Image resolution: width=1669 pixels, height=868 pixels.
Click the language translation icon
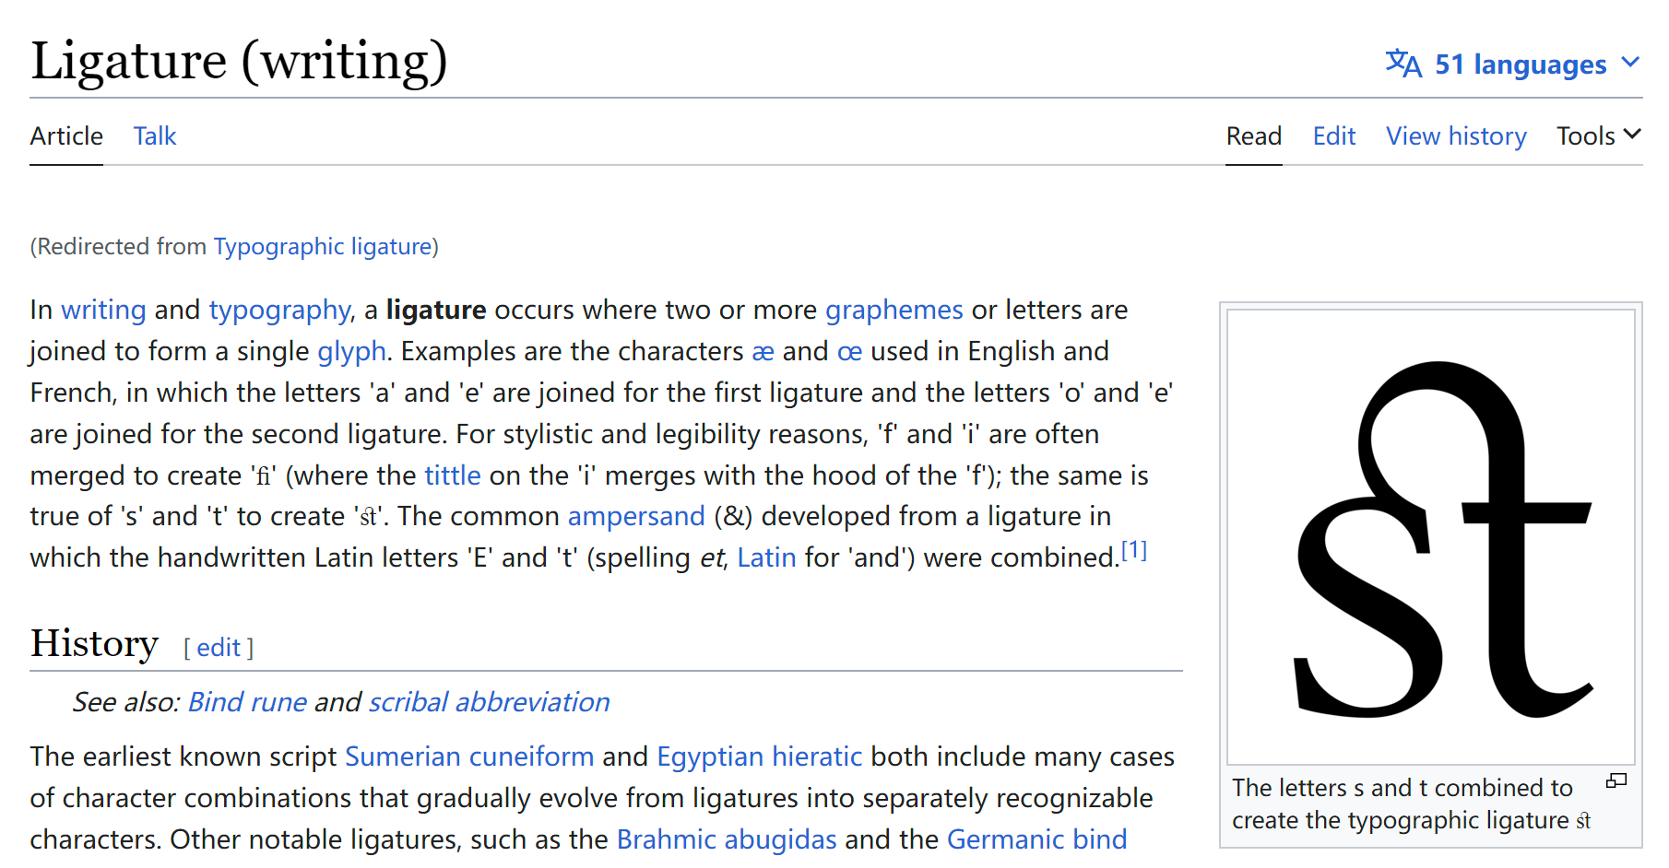click(1403, 64)
